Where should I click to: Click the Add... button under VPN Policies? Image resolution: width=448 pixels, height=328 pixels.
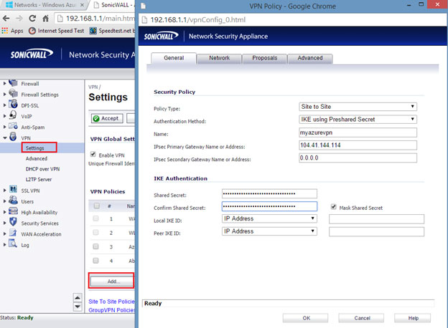click(x=112, y=281)
